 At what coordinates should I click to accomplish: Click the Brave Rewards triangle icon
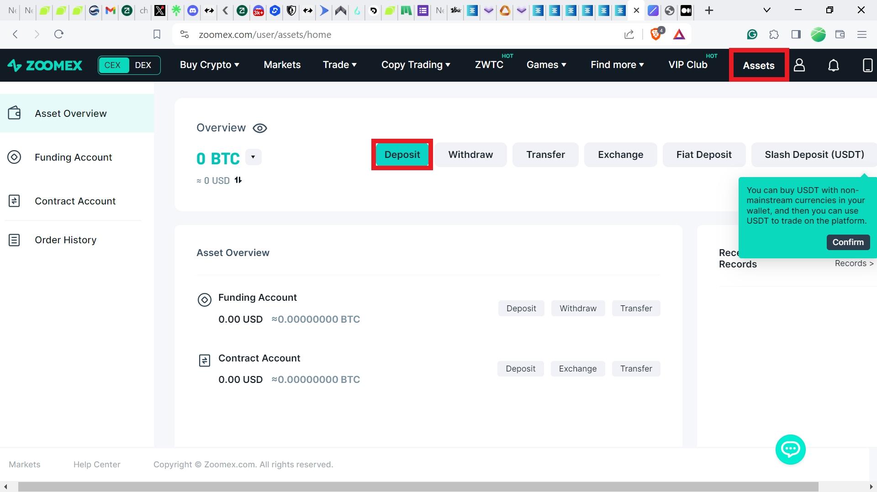(679, 34)
